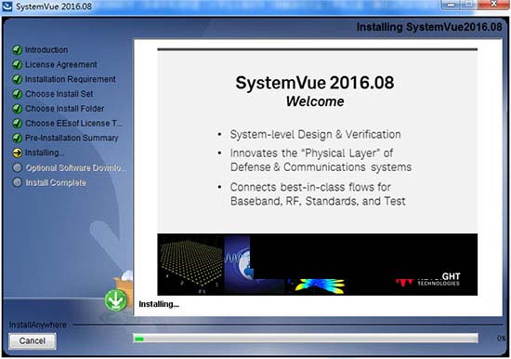The height and width of the screenshot is (359, 511).
Task: Click the InstallAnywhere label
Action: click(x=37, y=326)
